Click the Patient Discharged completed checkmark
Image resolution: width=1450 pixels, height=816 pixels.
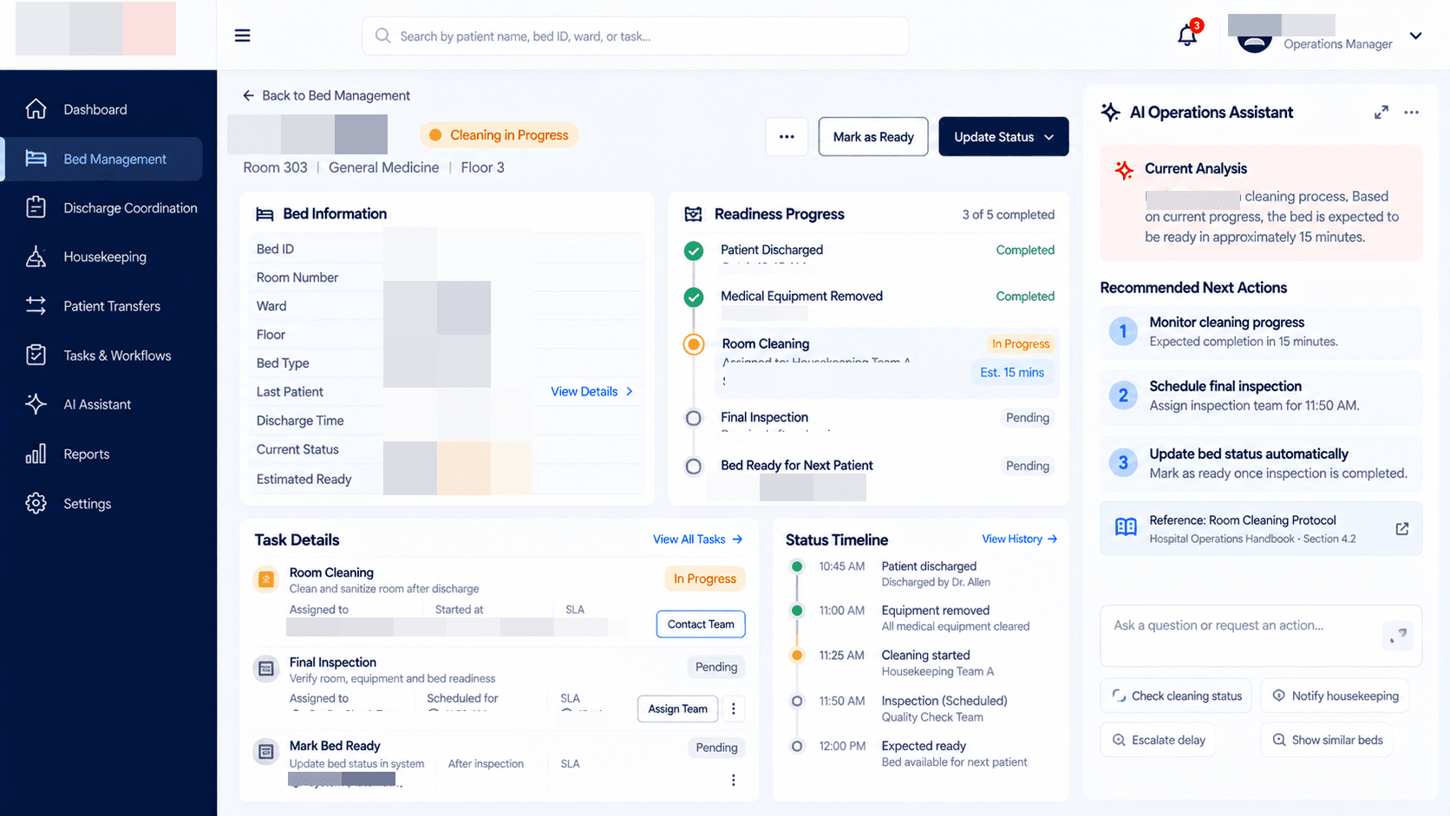694,251
